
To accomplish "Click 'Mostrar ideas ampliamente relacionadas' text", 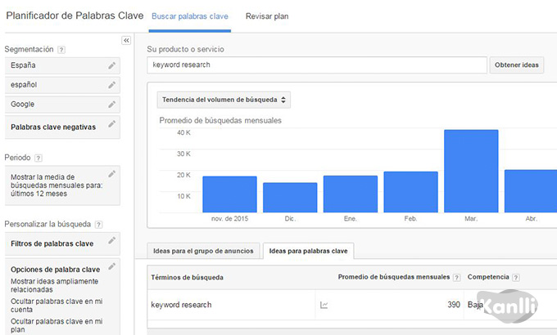I will [x=54, y=285].
